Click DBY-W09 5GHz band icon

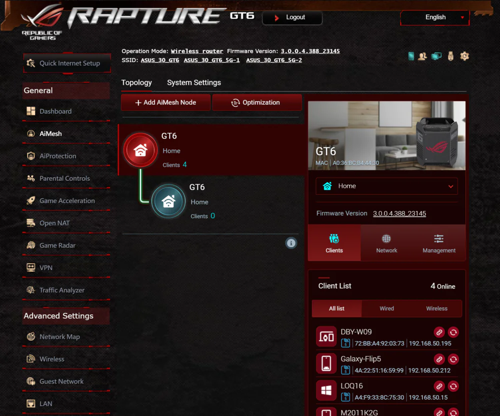coord(345,343)
